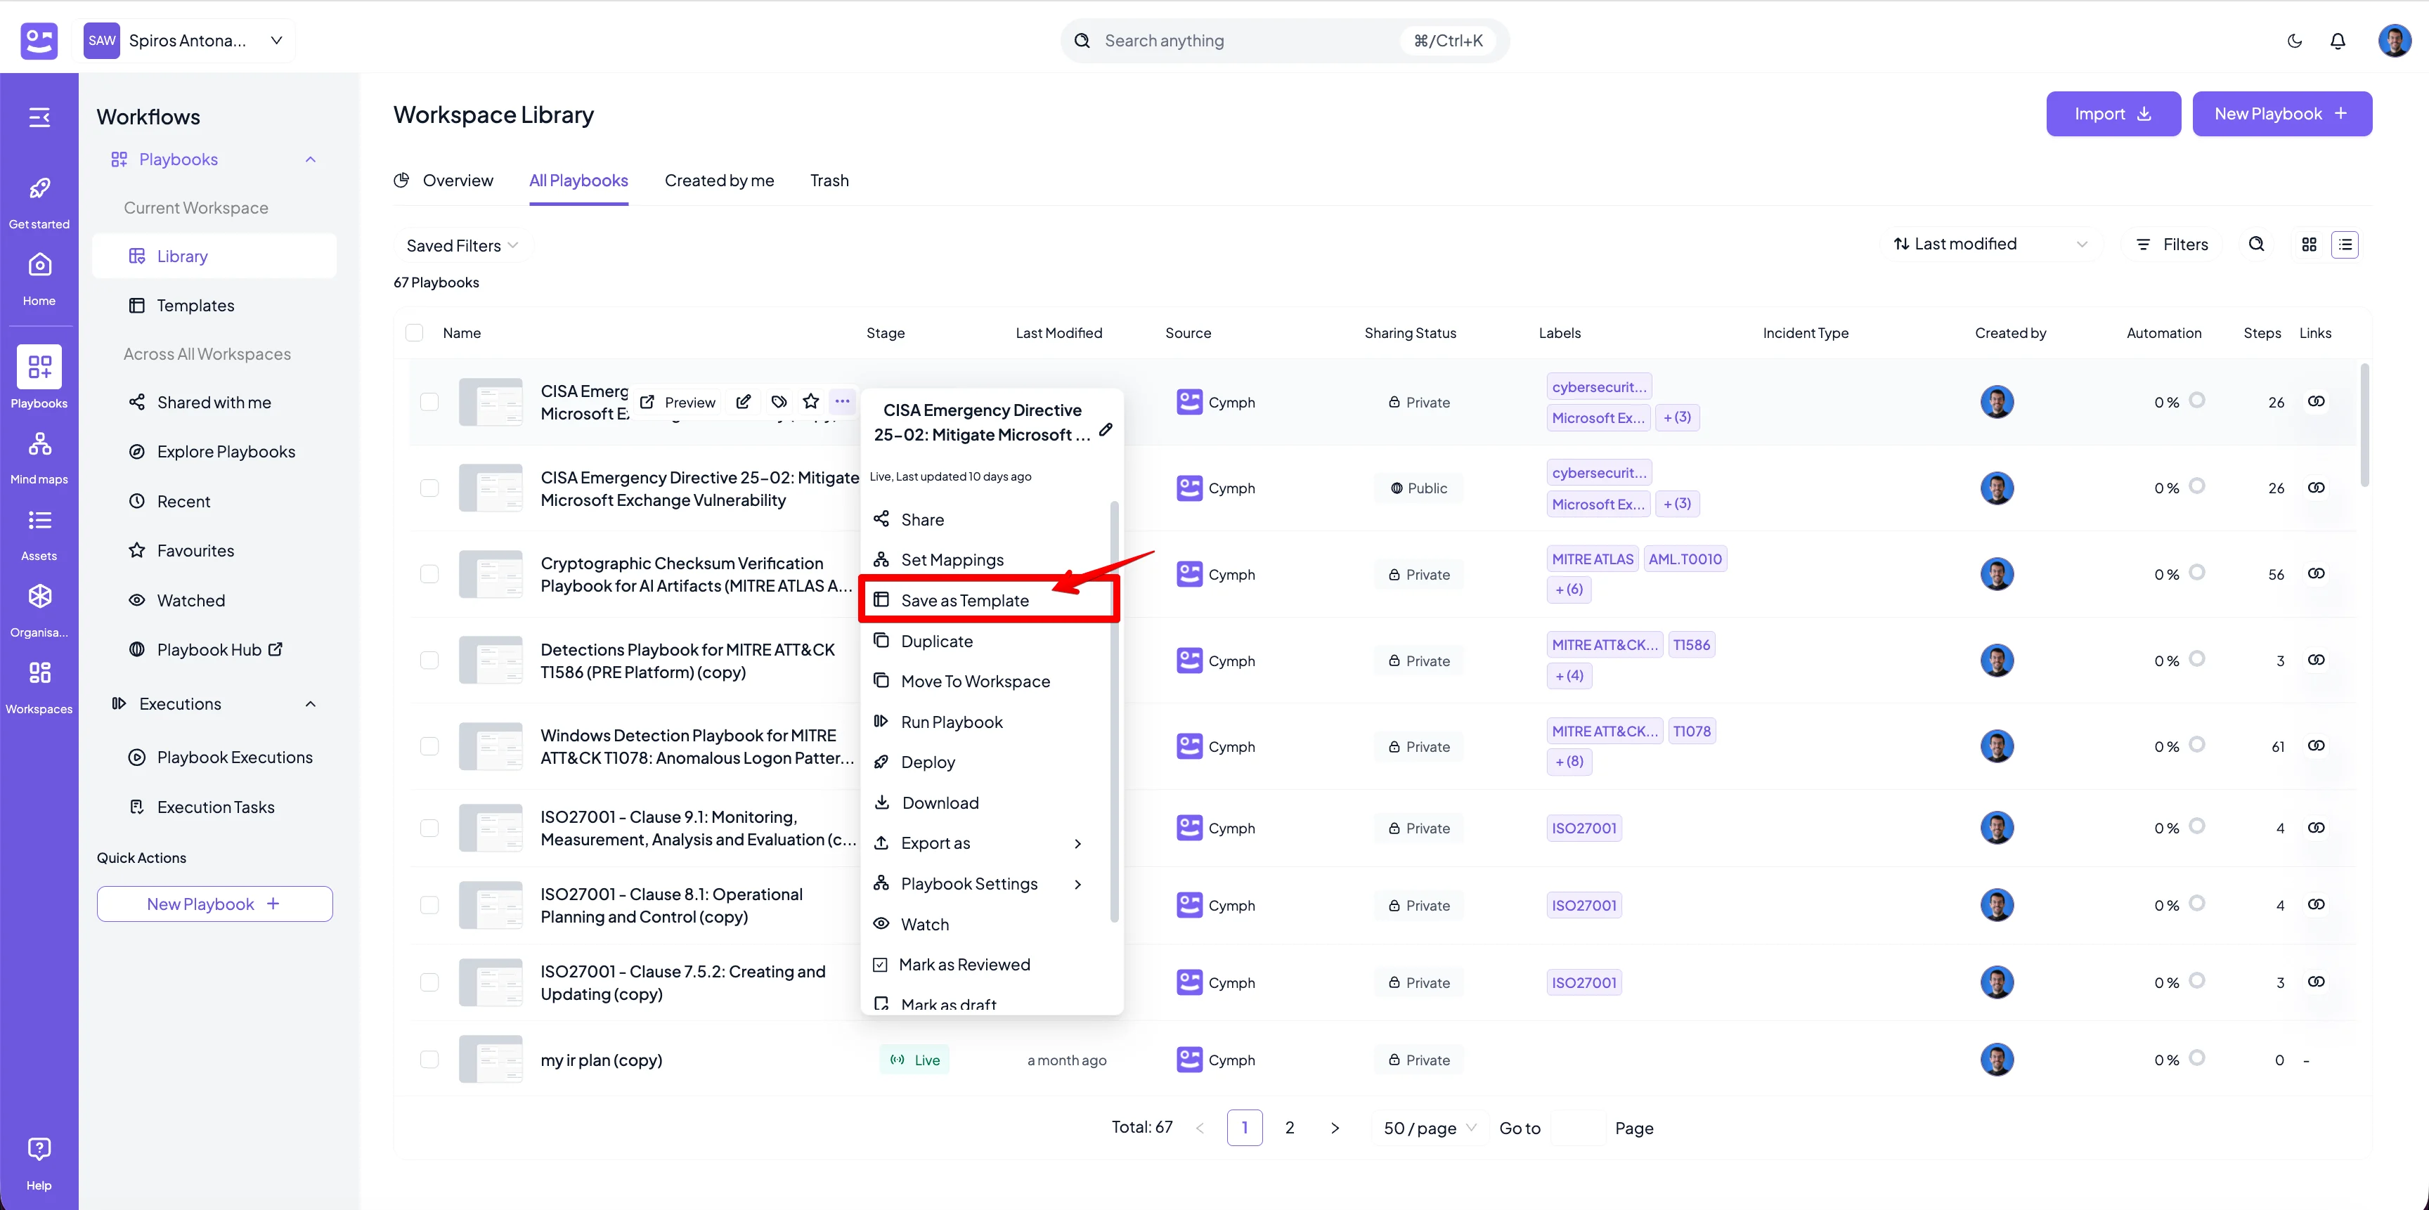Collapse the Executions section in sidebar
The width and height of the screenshot is (2429, 1210).
click(x=310, y=704)
